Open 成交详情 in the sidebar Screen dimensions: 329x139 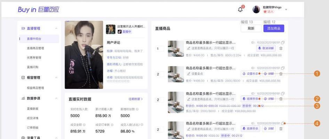(x=32, y=118)
